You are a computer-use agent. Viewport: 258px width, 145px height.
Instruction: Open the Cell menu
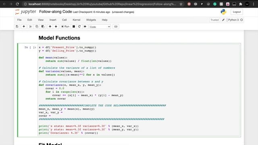coord(64,20)
